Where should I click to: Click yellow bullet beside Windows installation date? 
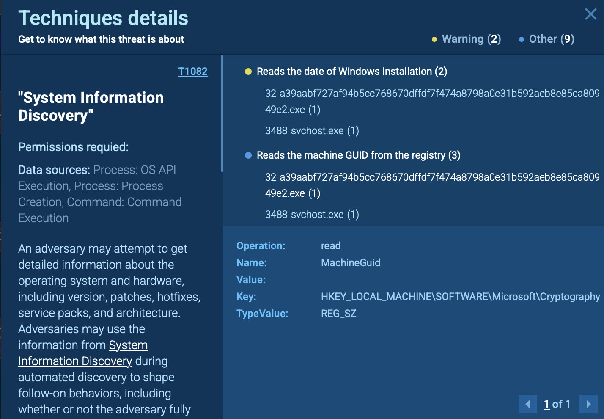248,72
